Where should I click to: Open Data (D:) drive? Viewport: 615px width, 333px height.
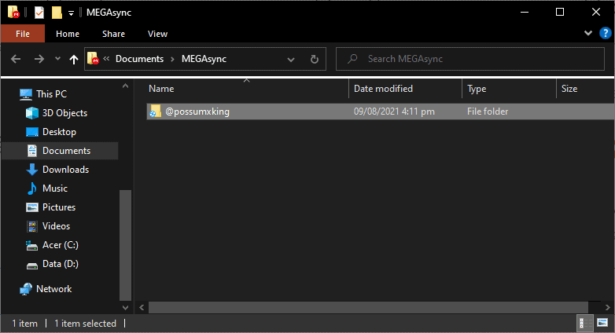click(x=61, y=264)
